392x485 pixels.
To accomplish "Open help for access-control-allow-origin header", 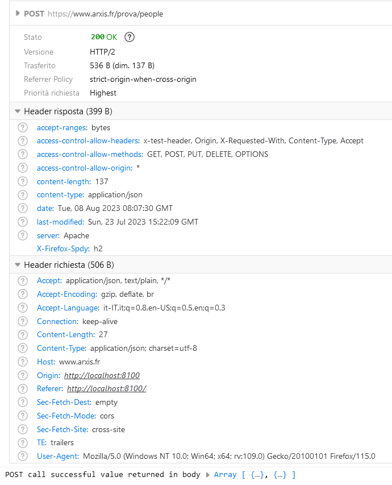I will (23, 168).
